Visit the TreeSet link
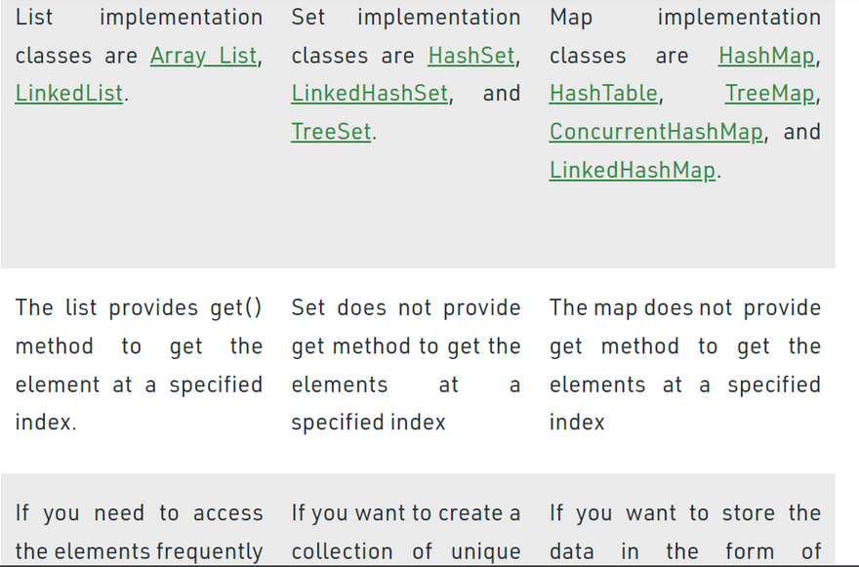This screenshot has height=567, width=859. coord(331,133)
